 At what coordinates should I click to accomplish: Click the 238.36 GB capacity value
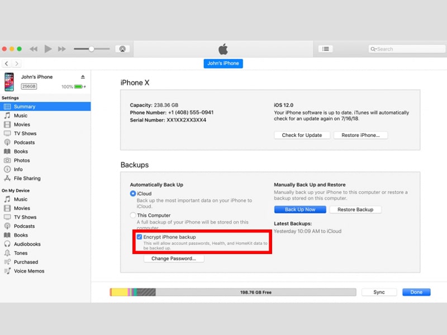(x=166, y=105)
